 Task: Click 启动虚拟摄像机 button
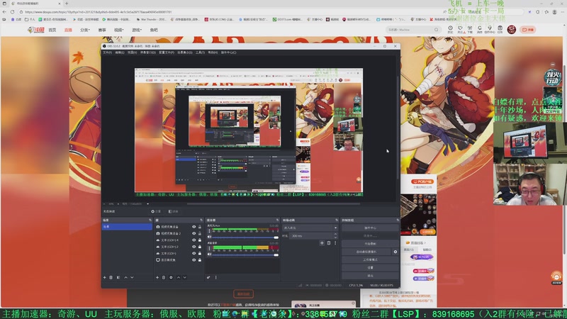coord(366,252)
